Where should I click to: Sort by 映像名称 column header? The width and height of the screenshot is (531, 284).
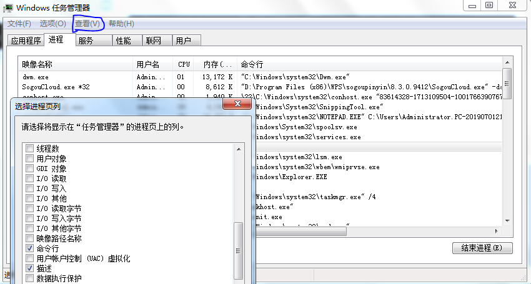coord(75,64)
